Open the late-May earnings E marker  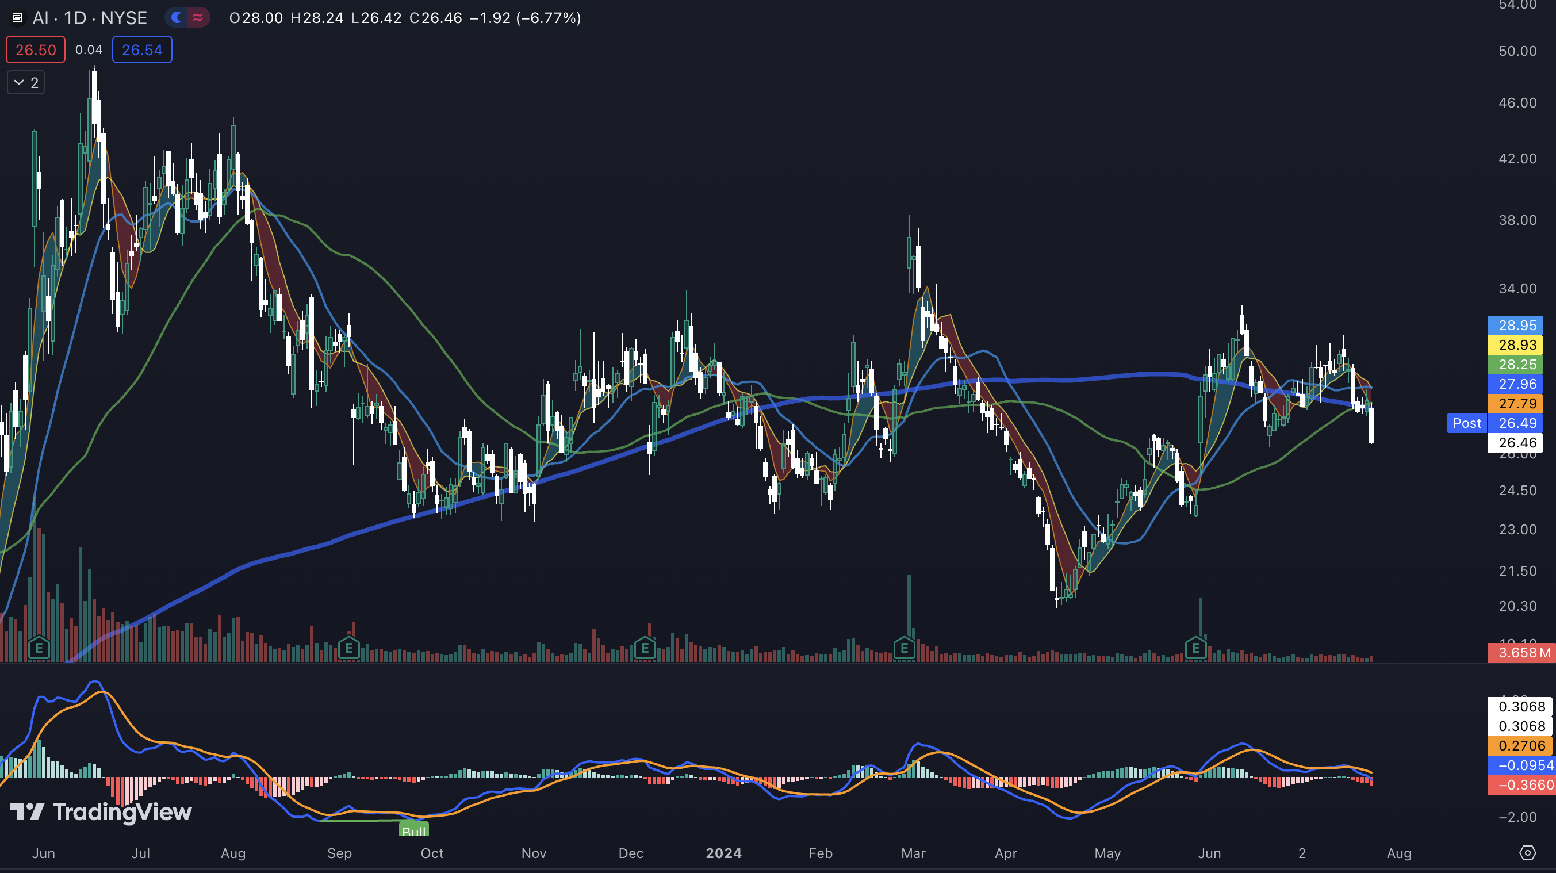(x=1196, y=649)
